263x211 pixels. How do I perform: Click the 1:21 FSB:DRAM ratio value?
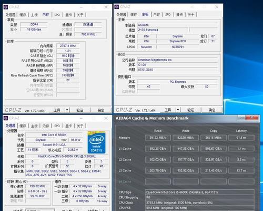(x=68, y=51)
